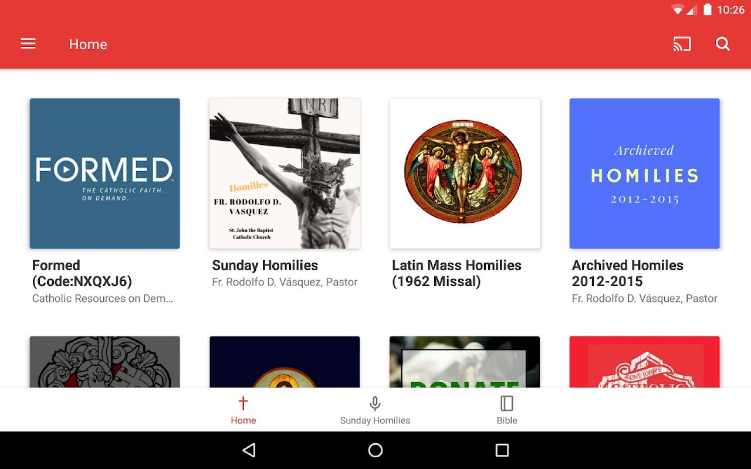Viewport: 751px width, 469px height.
Task: Select the cross Home icon
Action: click(x=243, y=403)
